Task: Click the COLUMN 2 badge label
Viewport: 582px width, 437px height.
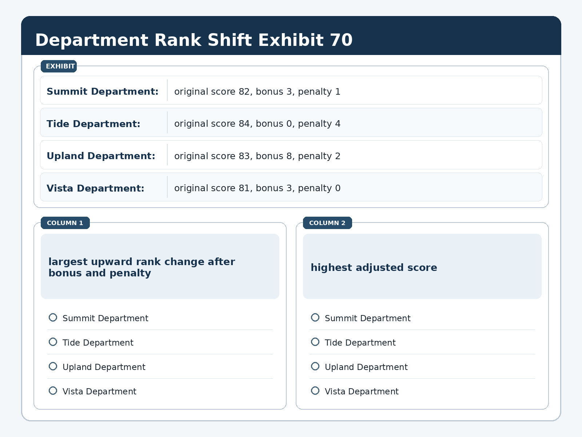Action: [327, 223]
